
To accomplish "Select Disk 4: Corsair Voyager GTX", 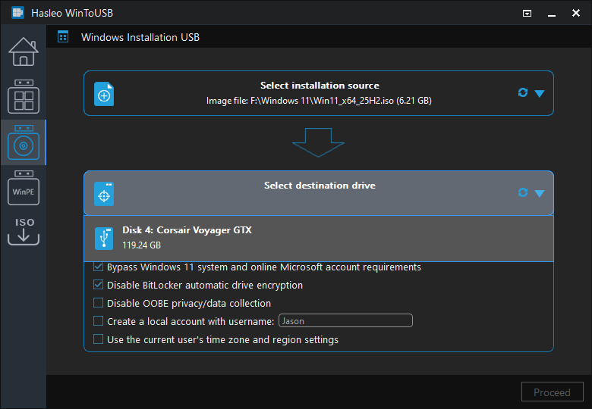I will pos(319,239).
